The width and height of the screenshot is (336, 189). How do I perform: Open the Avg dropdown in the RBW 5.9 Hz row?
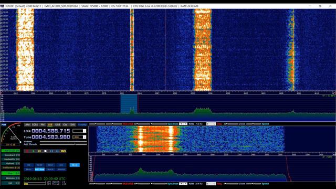pos(211,184)
